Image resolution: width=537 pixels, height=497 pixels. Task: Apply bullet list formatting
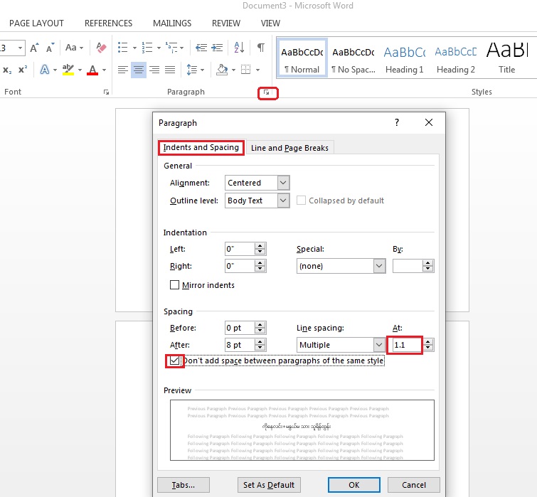122,48
